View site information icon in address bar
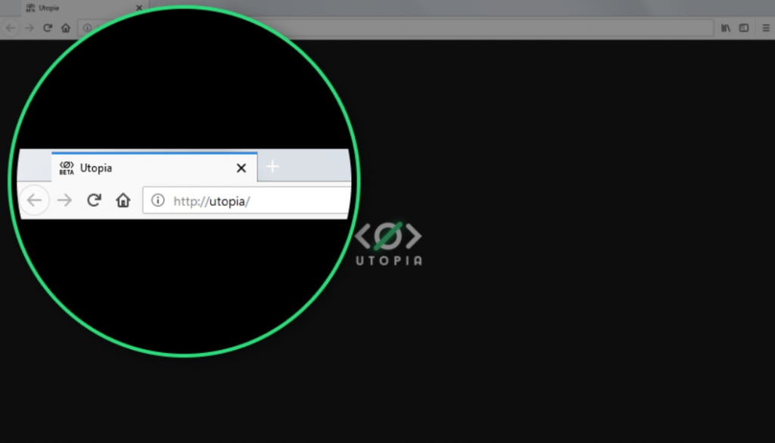The image size is (775, 443). click(88, 27)
